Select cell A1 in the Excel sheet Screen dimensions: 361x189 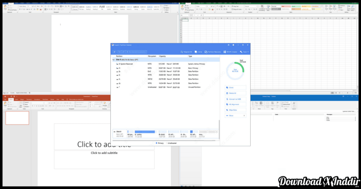click(185, 20)
